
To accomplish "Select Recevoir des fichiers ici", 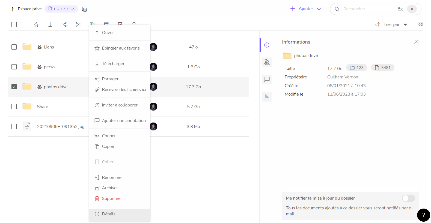I will (x=120, y=90).
